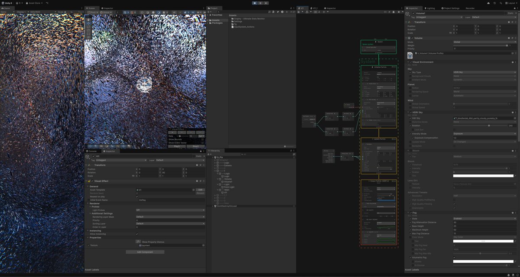Toggle the Volume1 object active checkbox

[x=413, y=13]
